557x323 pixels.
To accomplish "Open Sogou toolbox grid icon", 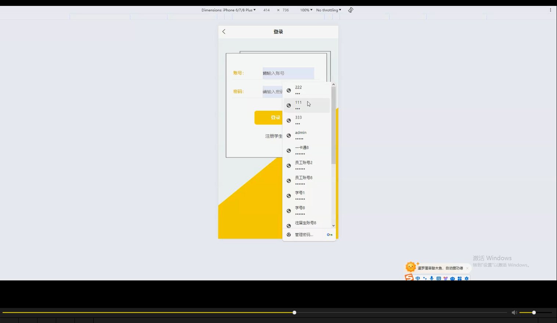I will (460, 278).
